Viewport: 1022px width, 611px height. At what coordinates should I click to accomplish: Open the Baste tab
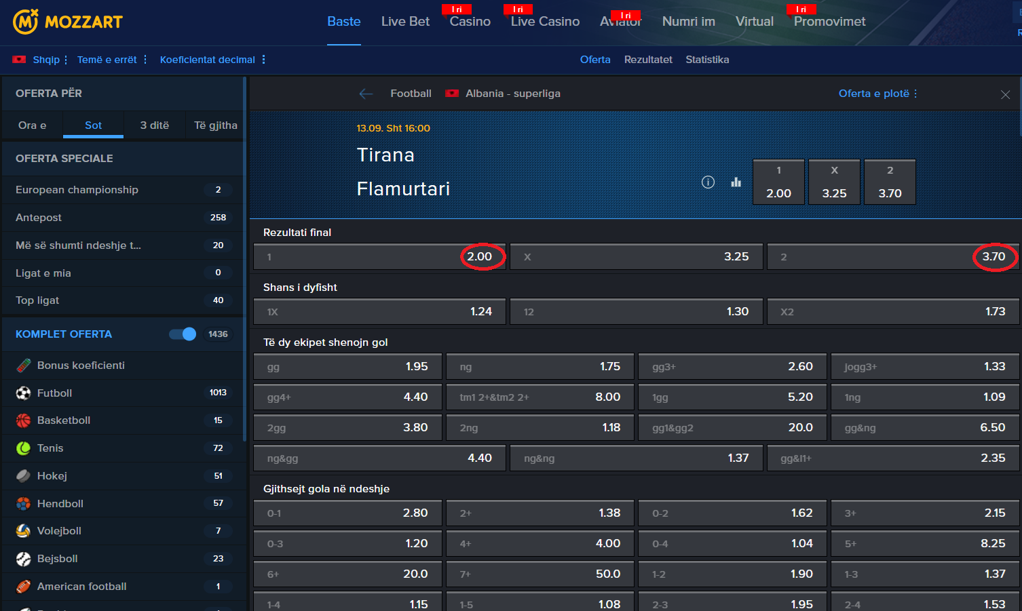tap(344, 22)
